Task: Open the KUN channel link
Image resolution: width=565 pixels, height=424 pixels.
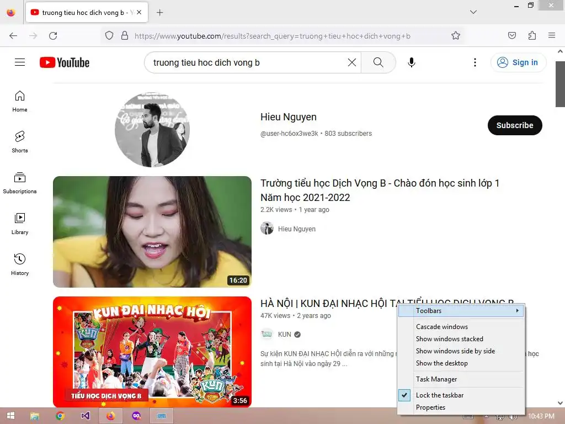Action: [284, 335]
